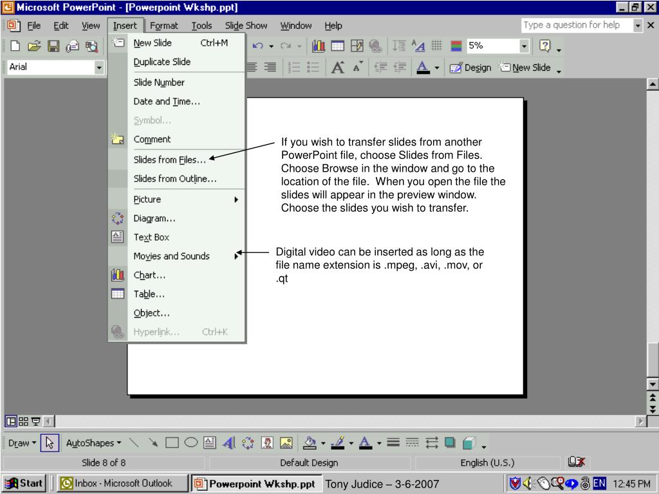Select the Select Objects arrow tool
Screen dimensions: 659x494
pos(50,443)
